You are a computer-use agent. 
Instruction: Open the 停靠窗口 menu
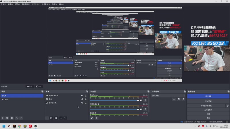point(26,4)
